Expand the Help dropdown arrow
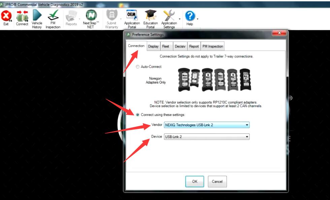Image resolution: width=330 pixels, height=200 pixels. (x=197, y=19)
